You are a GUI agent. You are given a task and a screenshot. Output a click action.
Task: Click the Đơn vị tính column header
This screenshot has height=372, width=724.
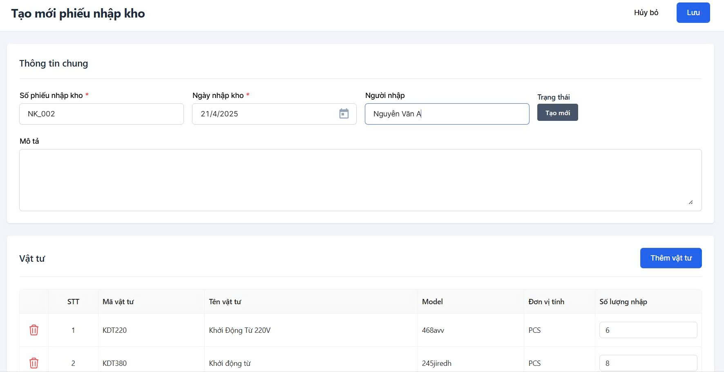(546, 302)
